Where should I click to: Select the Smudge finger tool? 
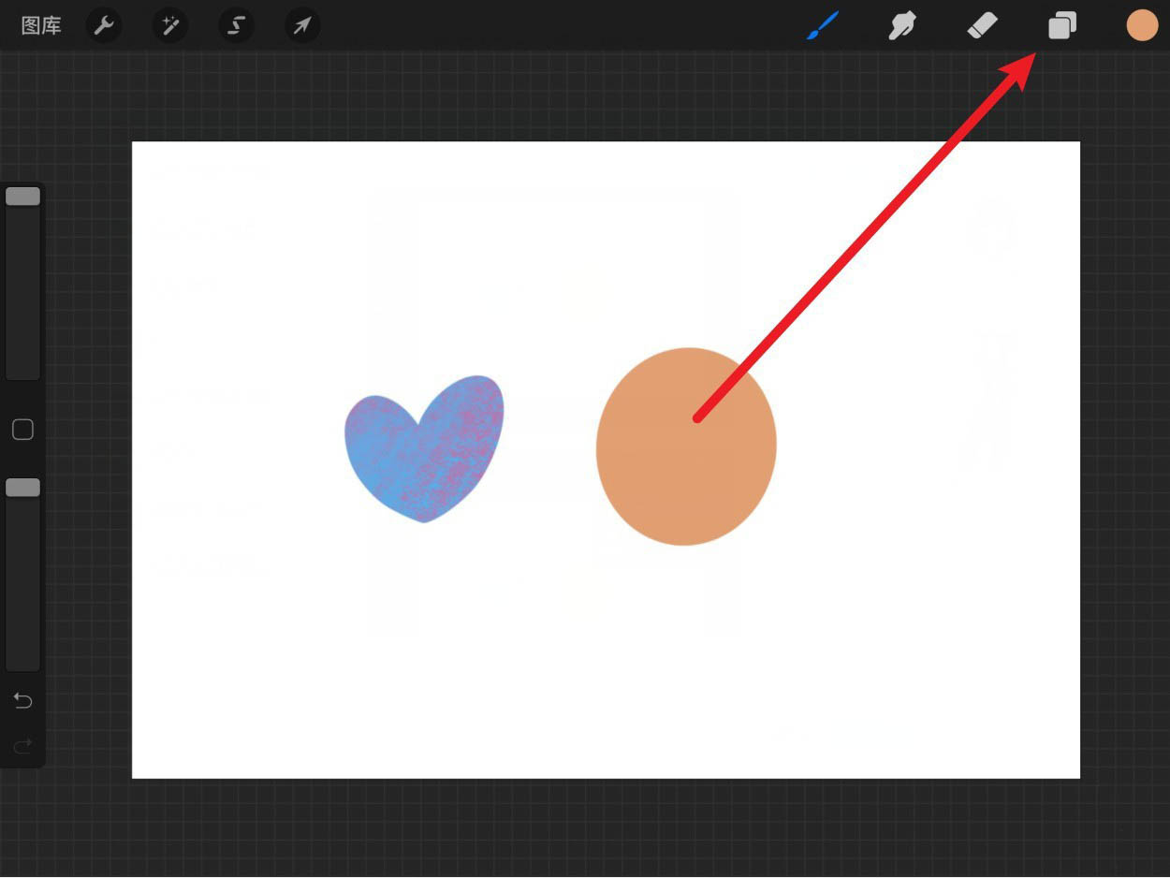point(901,26)
